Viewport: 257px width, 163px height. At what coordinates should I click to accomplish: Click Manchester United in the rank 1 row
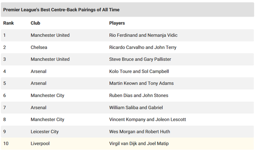50,35
